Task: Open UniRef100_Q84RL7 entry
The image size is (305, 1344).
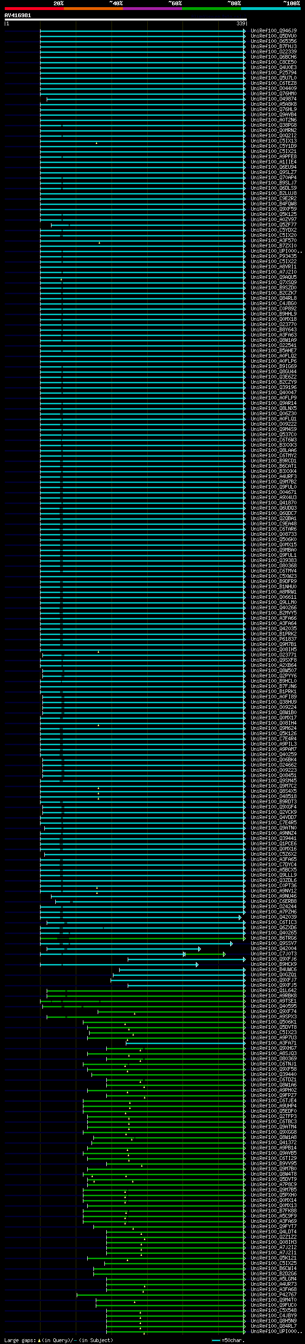Action: (274, 1326)
